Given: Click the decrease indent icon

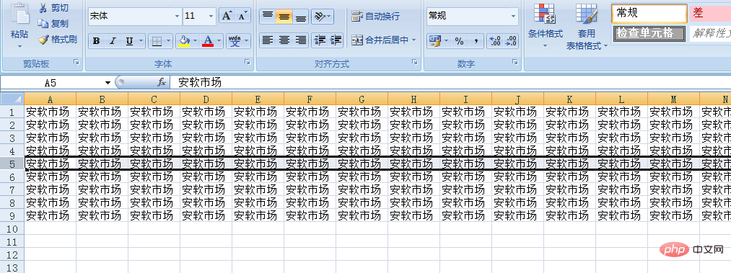Looking at the screenshot, I should point(320,40).
